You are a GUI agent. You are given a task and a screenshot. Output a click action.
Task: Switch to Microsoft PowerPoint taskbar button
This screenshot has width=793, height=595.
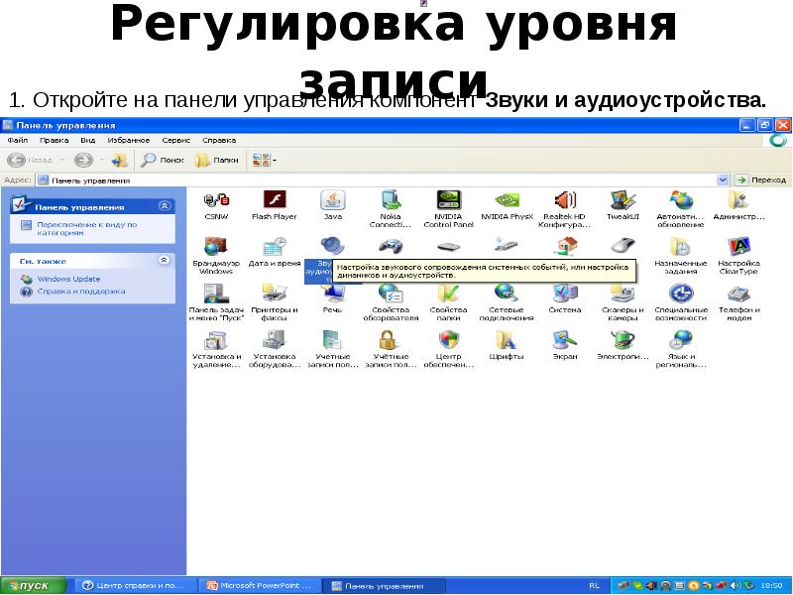point(260,586)
